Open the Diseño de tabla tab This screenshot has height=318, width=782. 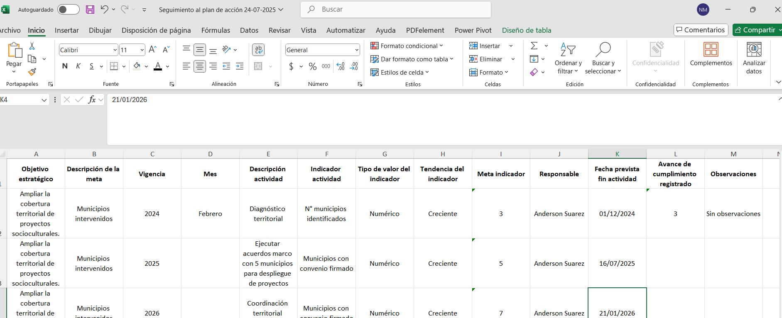coord(526,30)
